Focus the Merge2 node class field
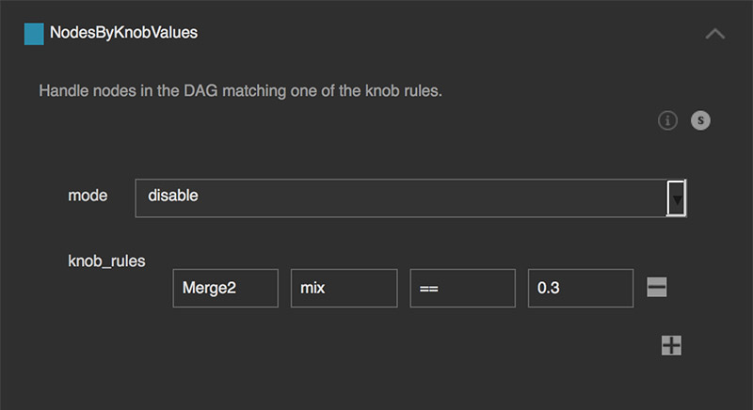This screenshot has height=410, width=753. pos(225,288)
